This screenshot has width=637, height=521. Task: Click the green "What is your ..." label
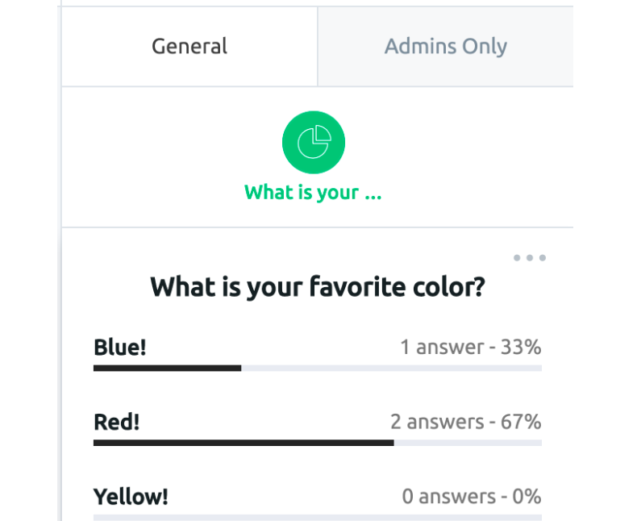[313, 192]
